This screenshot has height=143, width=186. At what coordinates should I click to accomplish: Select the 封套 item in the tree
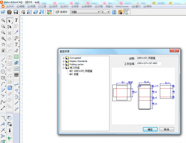coord(76,74)
